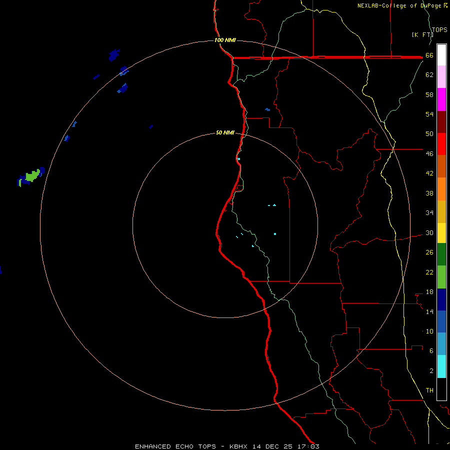The height and width of the screenshot is (450, 450).
Task: Click the light pink legend swatch
Action: point(441,77)
